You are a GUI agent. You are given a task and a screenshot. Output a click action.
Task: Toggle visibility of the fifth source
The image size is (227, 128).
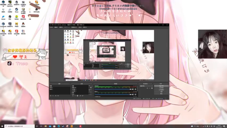[x=89, y=93]
